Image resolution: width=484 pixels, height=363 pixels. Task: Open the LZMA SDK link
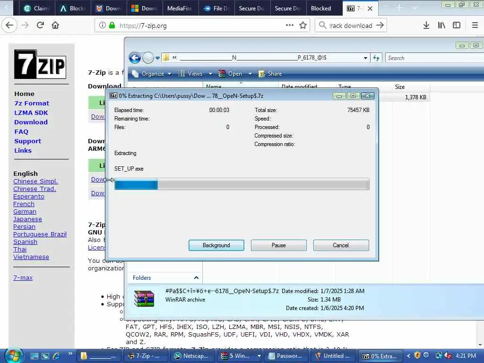pos(31,112)
